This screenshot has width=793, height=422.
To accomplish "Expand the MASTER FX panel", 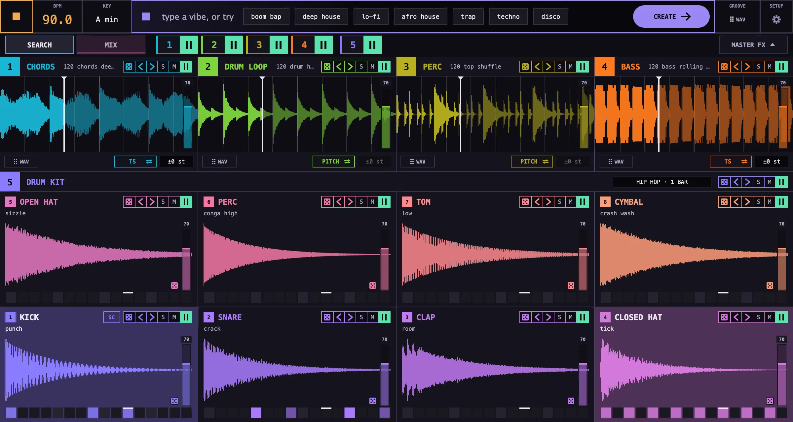I will [753, 45].
